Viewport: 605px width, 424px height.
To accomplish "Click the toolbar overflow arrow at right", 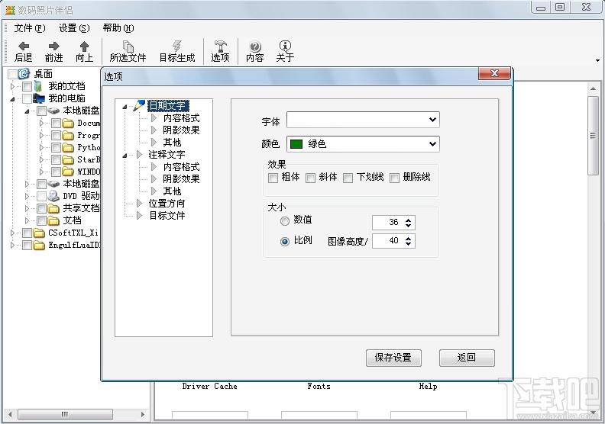I will pyautogui.click(x=597, y=60).
